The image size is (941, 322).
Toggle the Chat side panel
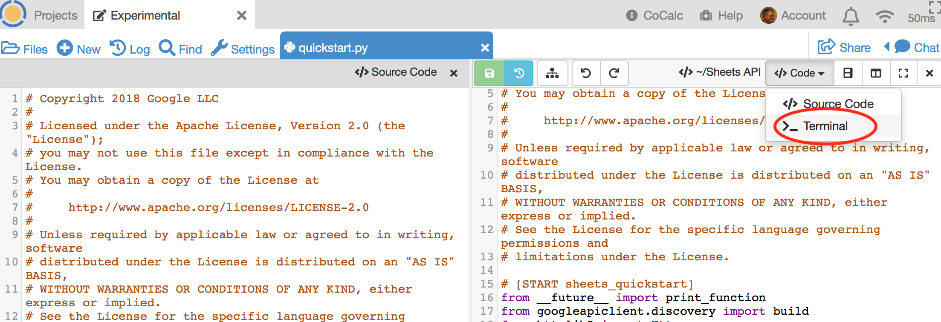pos(917,48)
